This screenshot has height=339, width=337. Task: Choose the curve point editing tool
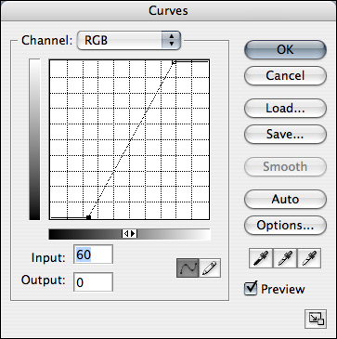(x=188, y=267)
